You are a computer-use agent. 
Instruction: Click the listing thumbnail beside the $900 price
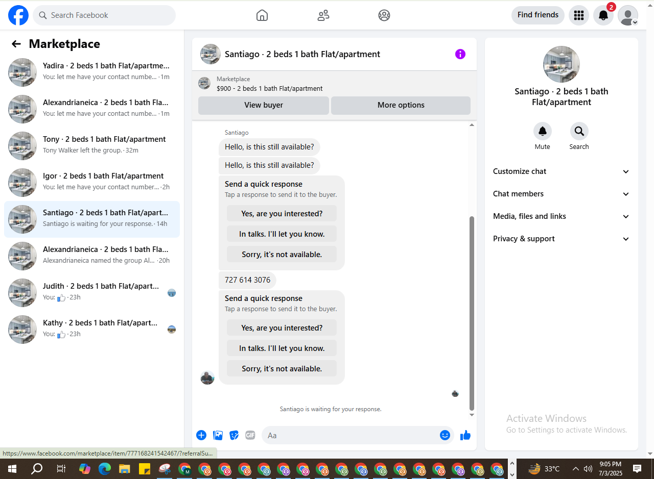tap(204, 83)
